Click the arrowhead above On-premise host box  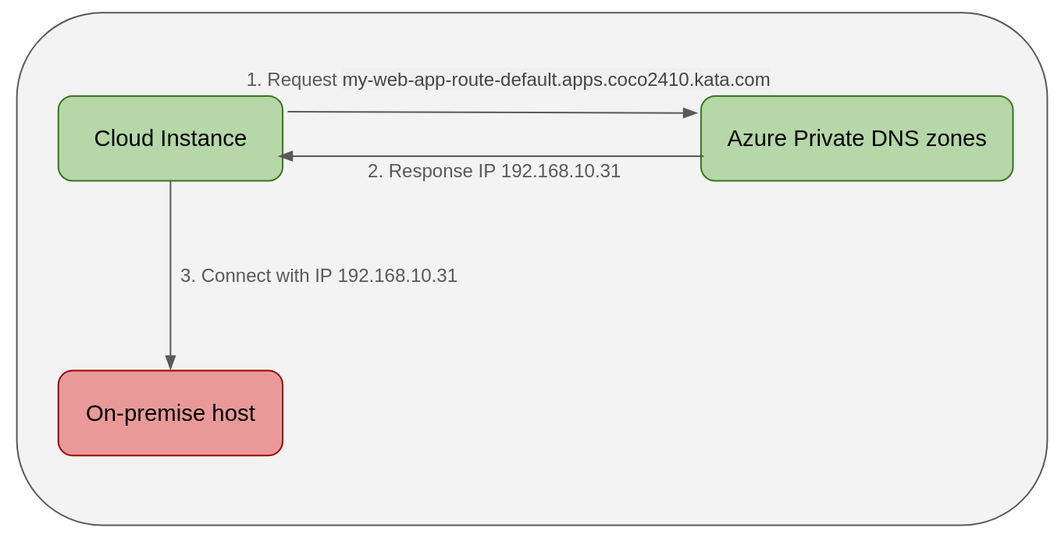coord(170,362)
